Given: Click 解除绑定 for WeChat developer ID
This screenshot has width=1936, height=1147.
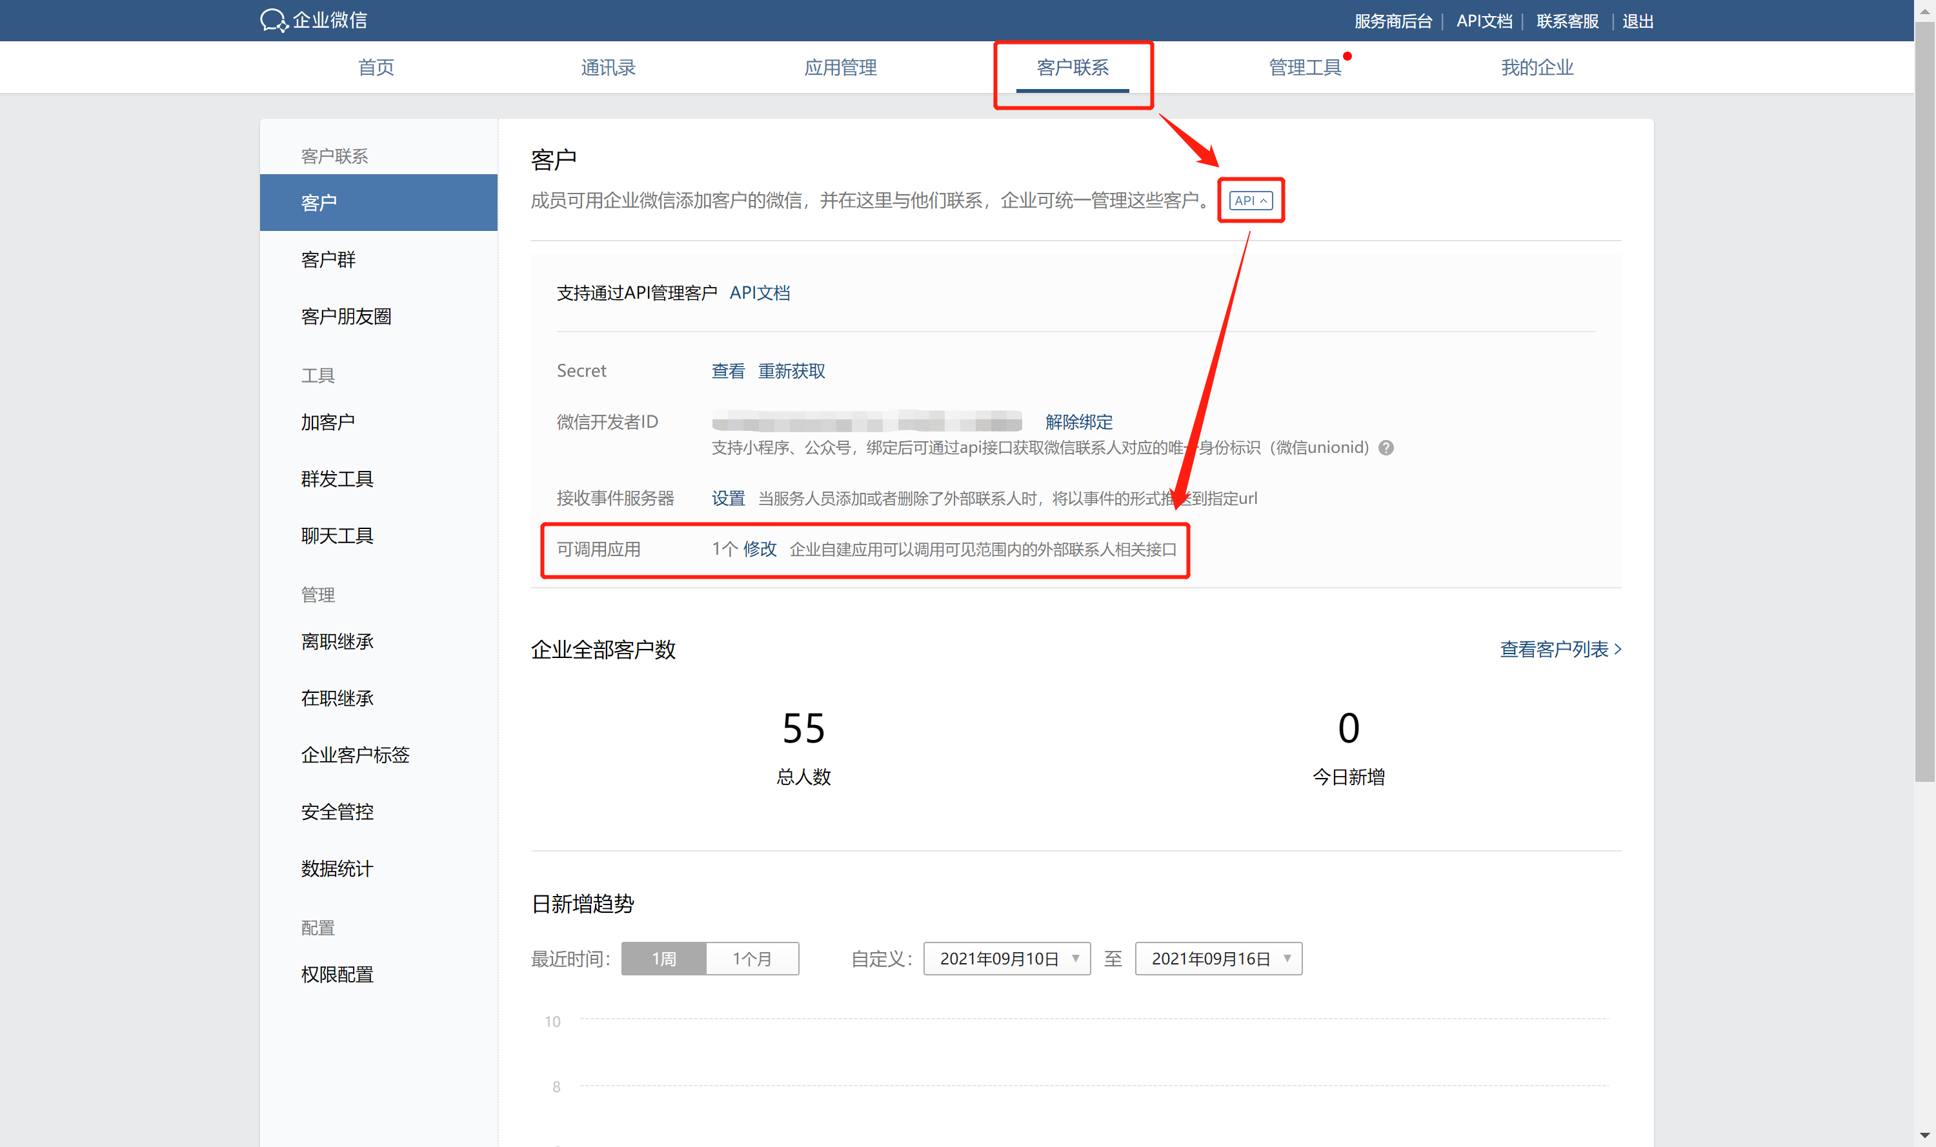Looking at the screenshot, I should pos(1078,422).
